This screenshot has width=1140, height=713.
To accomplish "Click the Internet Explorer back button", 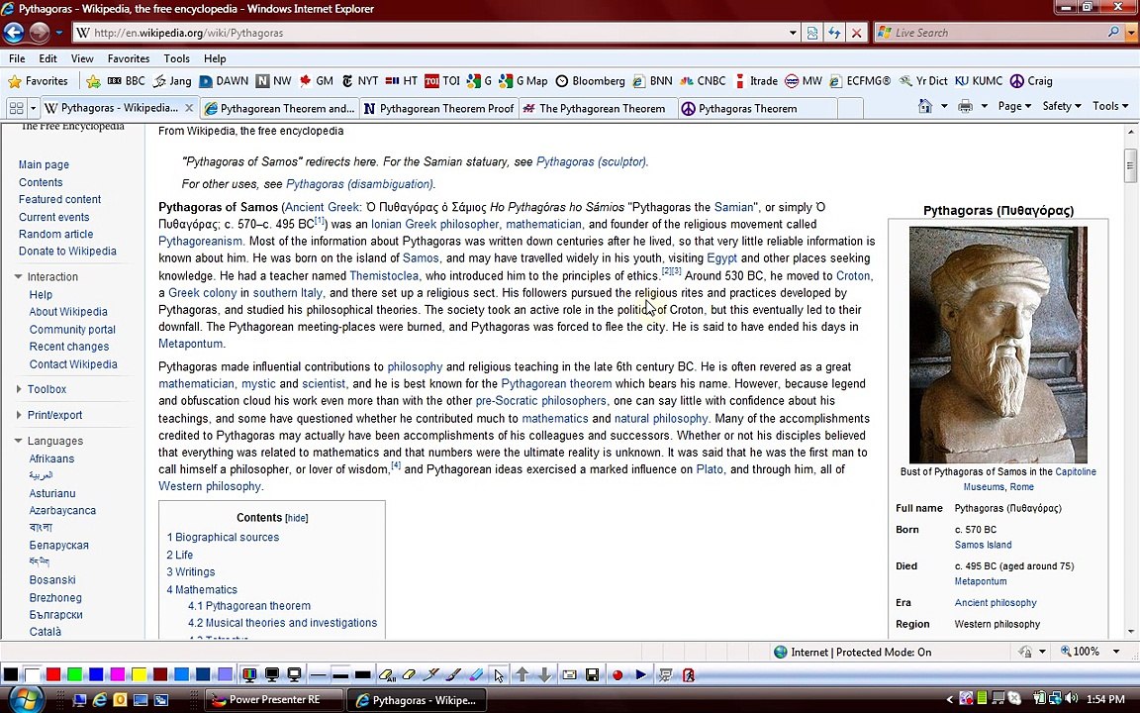I will (14, 32).
